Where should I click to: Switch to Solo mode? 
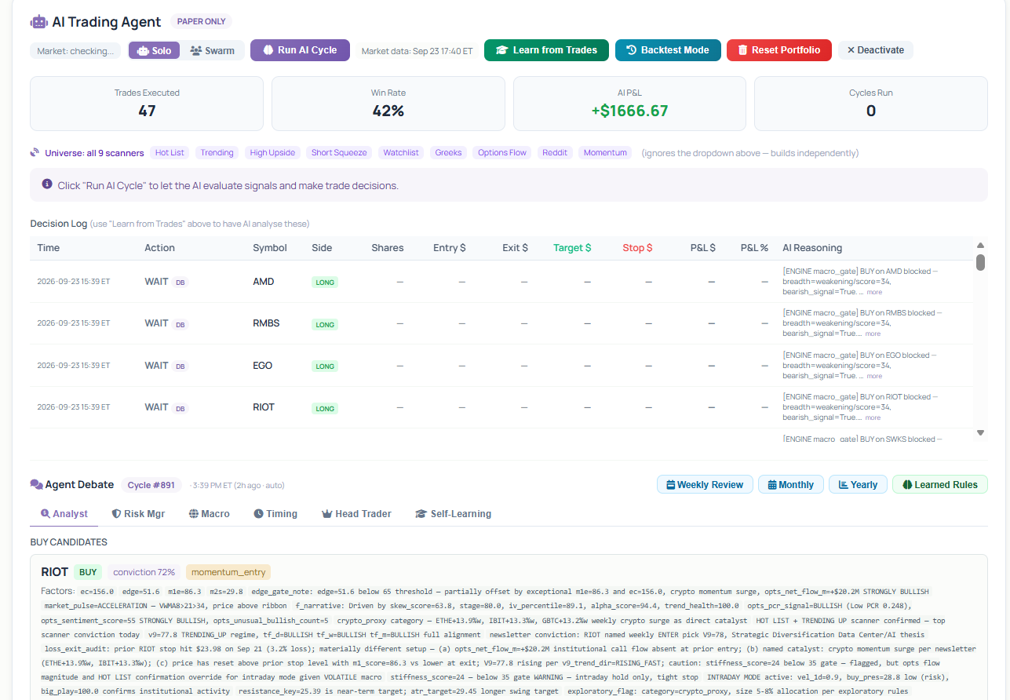click(154, 50)
